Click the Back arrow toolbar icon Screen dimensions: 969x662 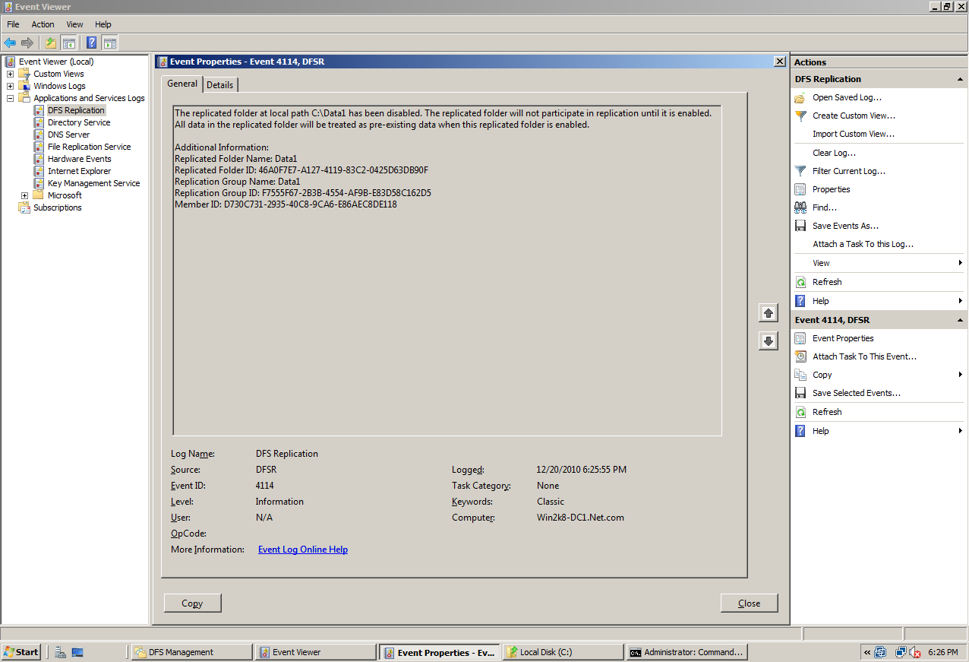[10, 43]
